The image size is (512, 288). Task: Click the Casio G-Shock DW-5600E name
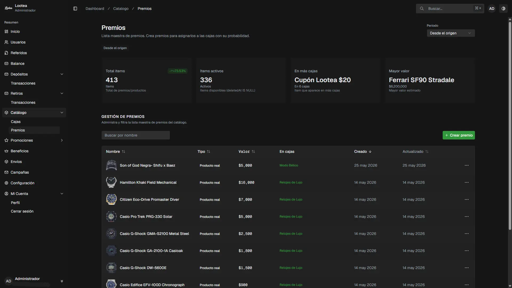coord(143,268)
